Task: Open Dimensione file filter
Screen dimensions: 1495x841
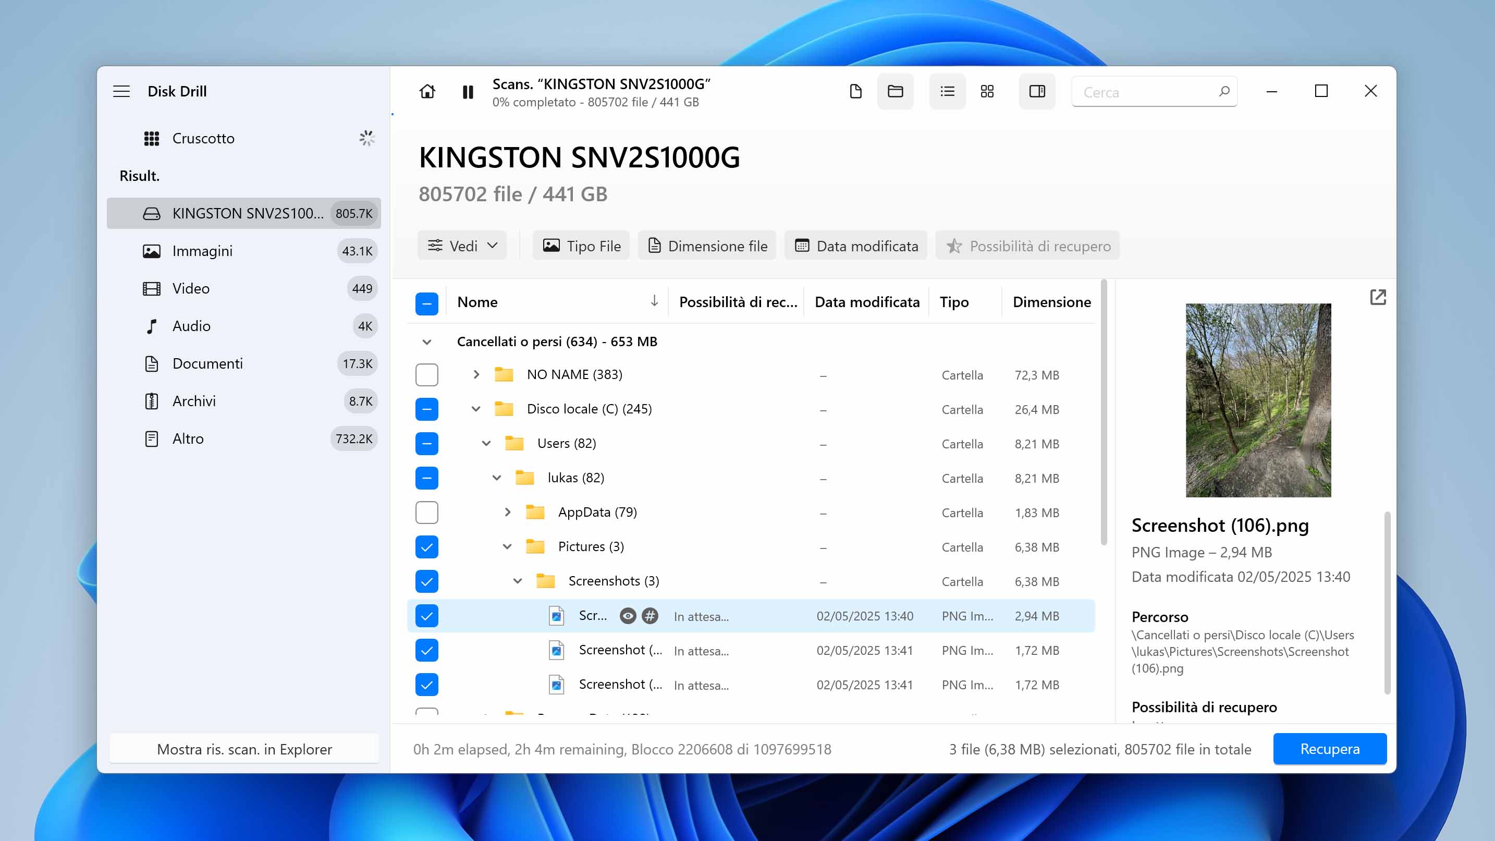Action: point(707,246)
